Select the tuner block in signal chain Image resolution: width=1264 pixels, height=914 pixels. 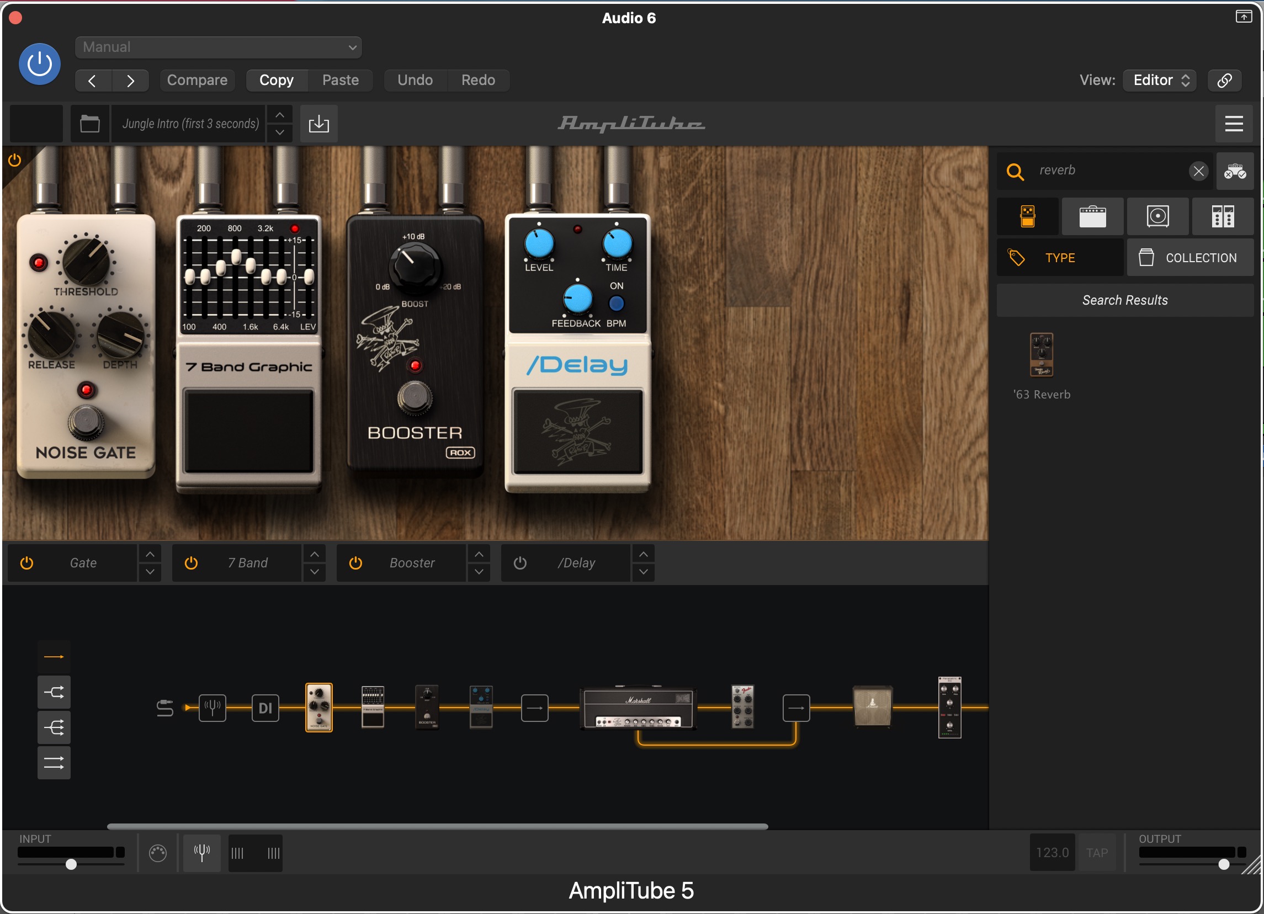click(x=213, y=708)
